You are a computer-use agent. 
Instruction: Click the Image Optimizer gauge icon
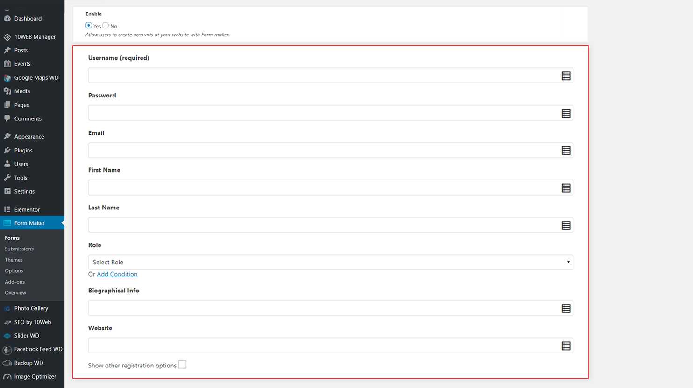[x=7, y=376]
